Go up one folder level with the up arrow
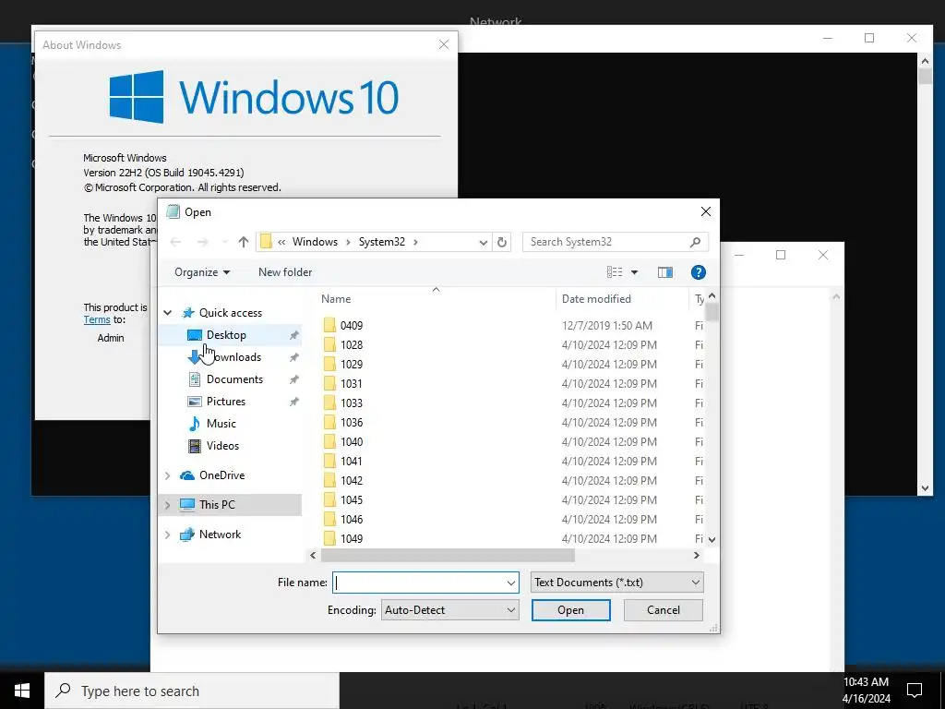The width and height of the screenshot is (945, 709). (244, 242)
